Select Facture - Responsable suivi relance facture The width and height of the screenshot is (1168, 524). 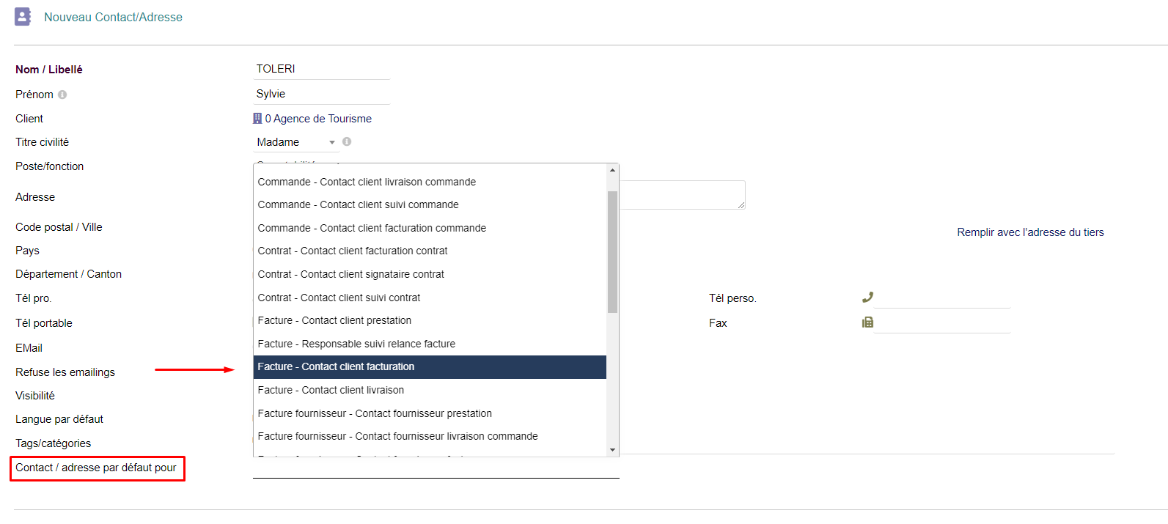430,344
